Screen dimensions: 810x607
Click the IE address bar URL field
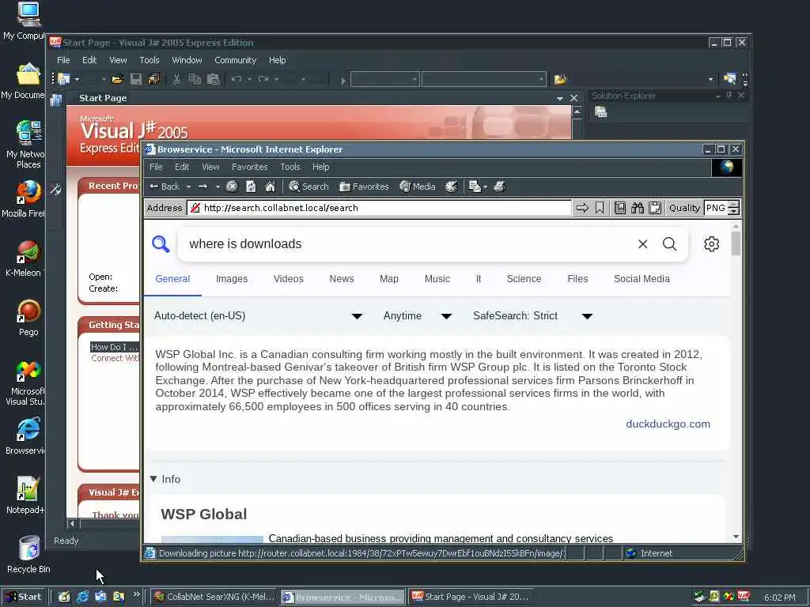[380, 208]
